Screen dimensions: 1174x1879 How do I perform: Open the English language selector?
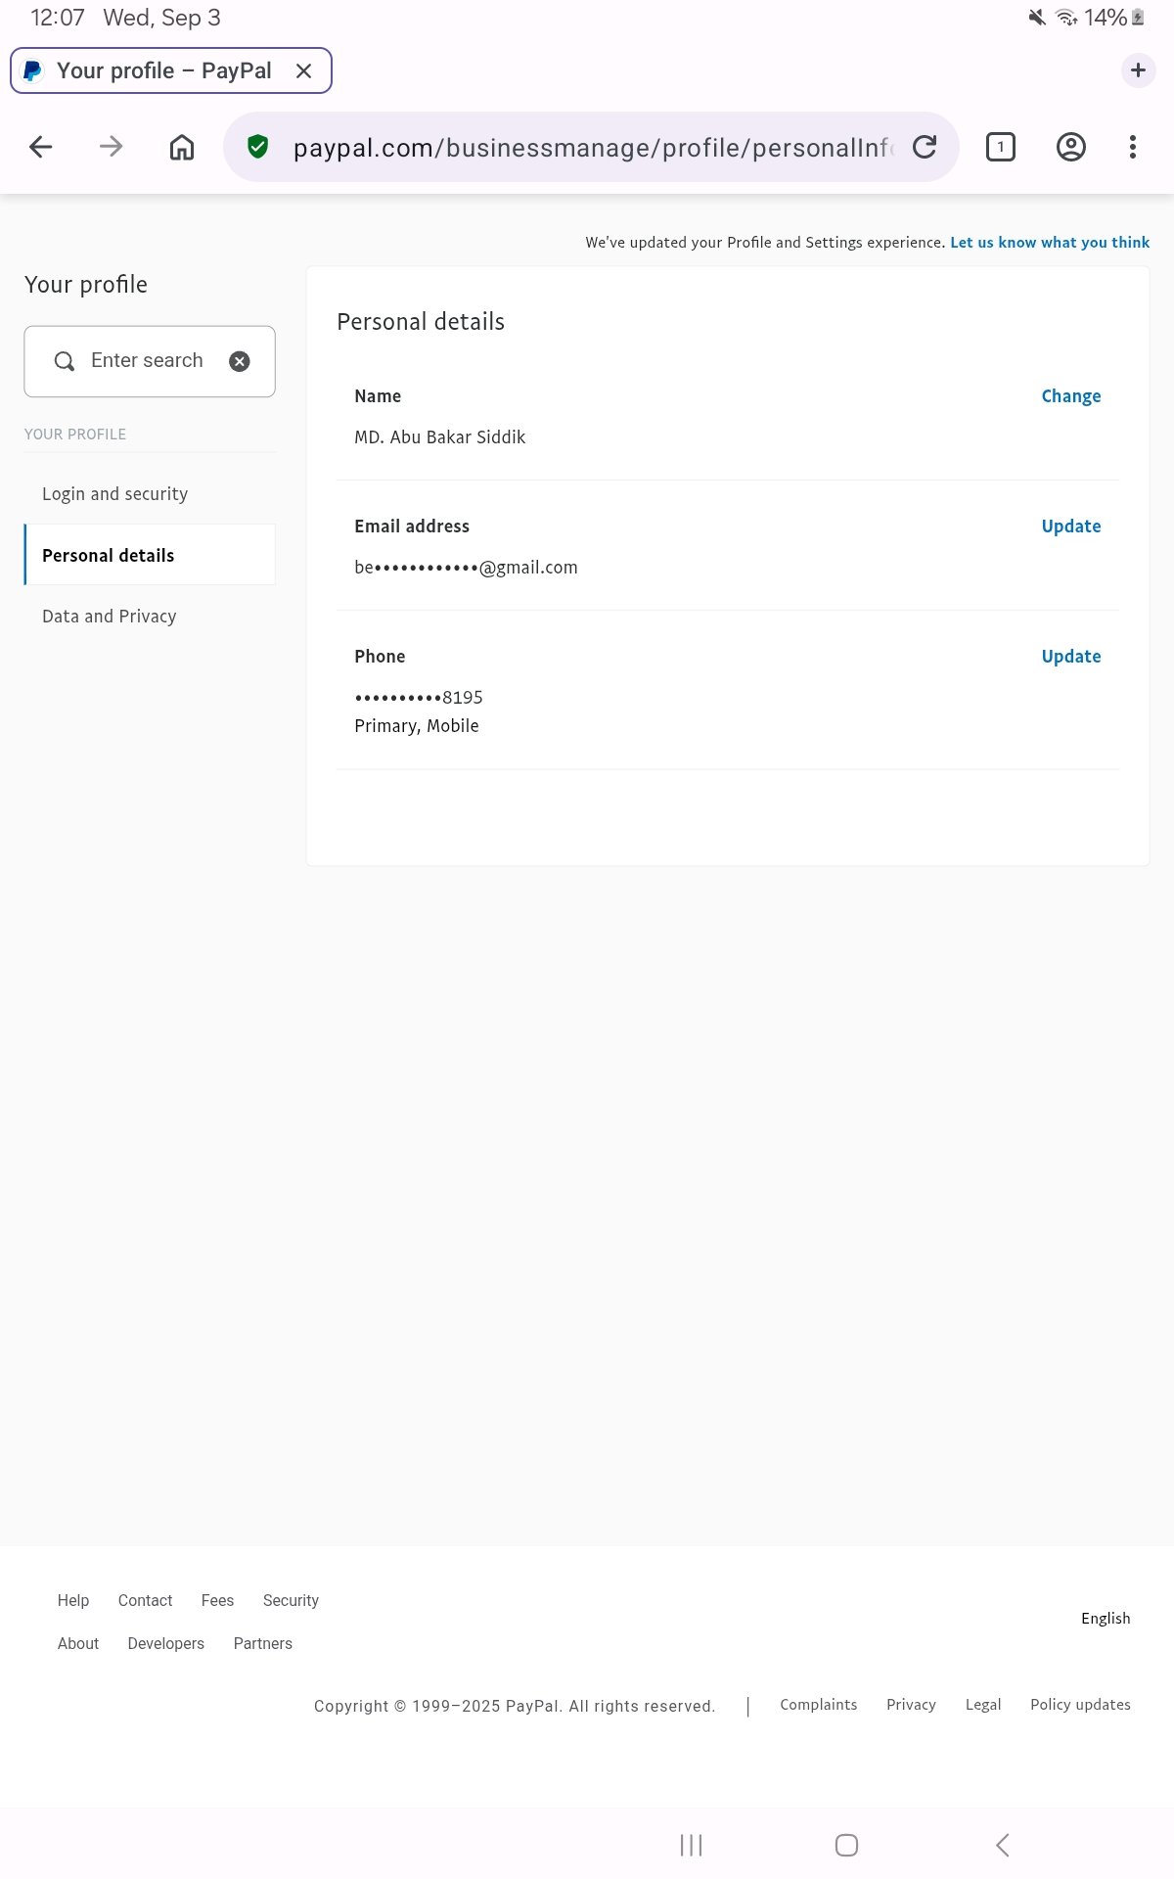[x=1106, y=1619]
